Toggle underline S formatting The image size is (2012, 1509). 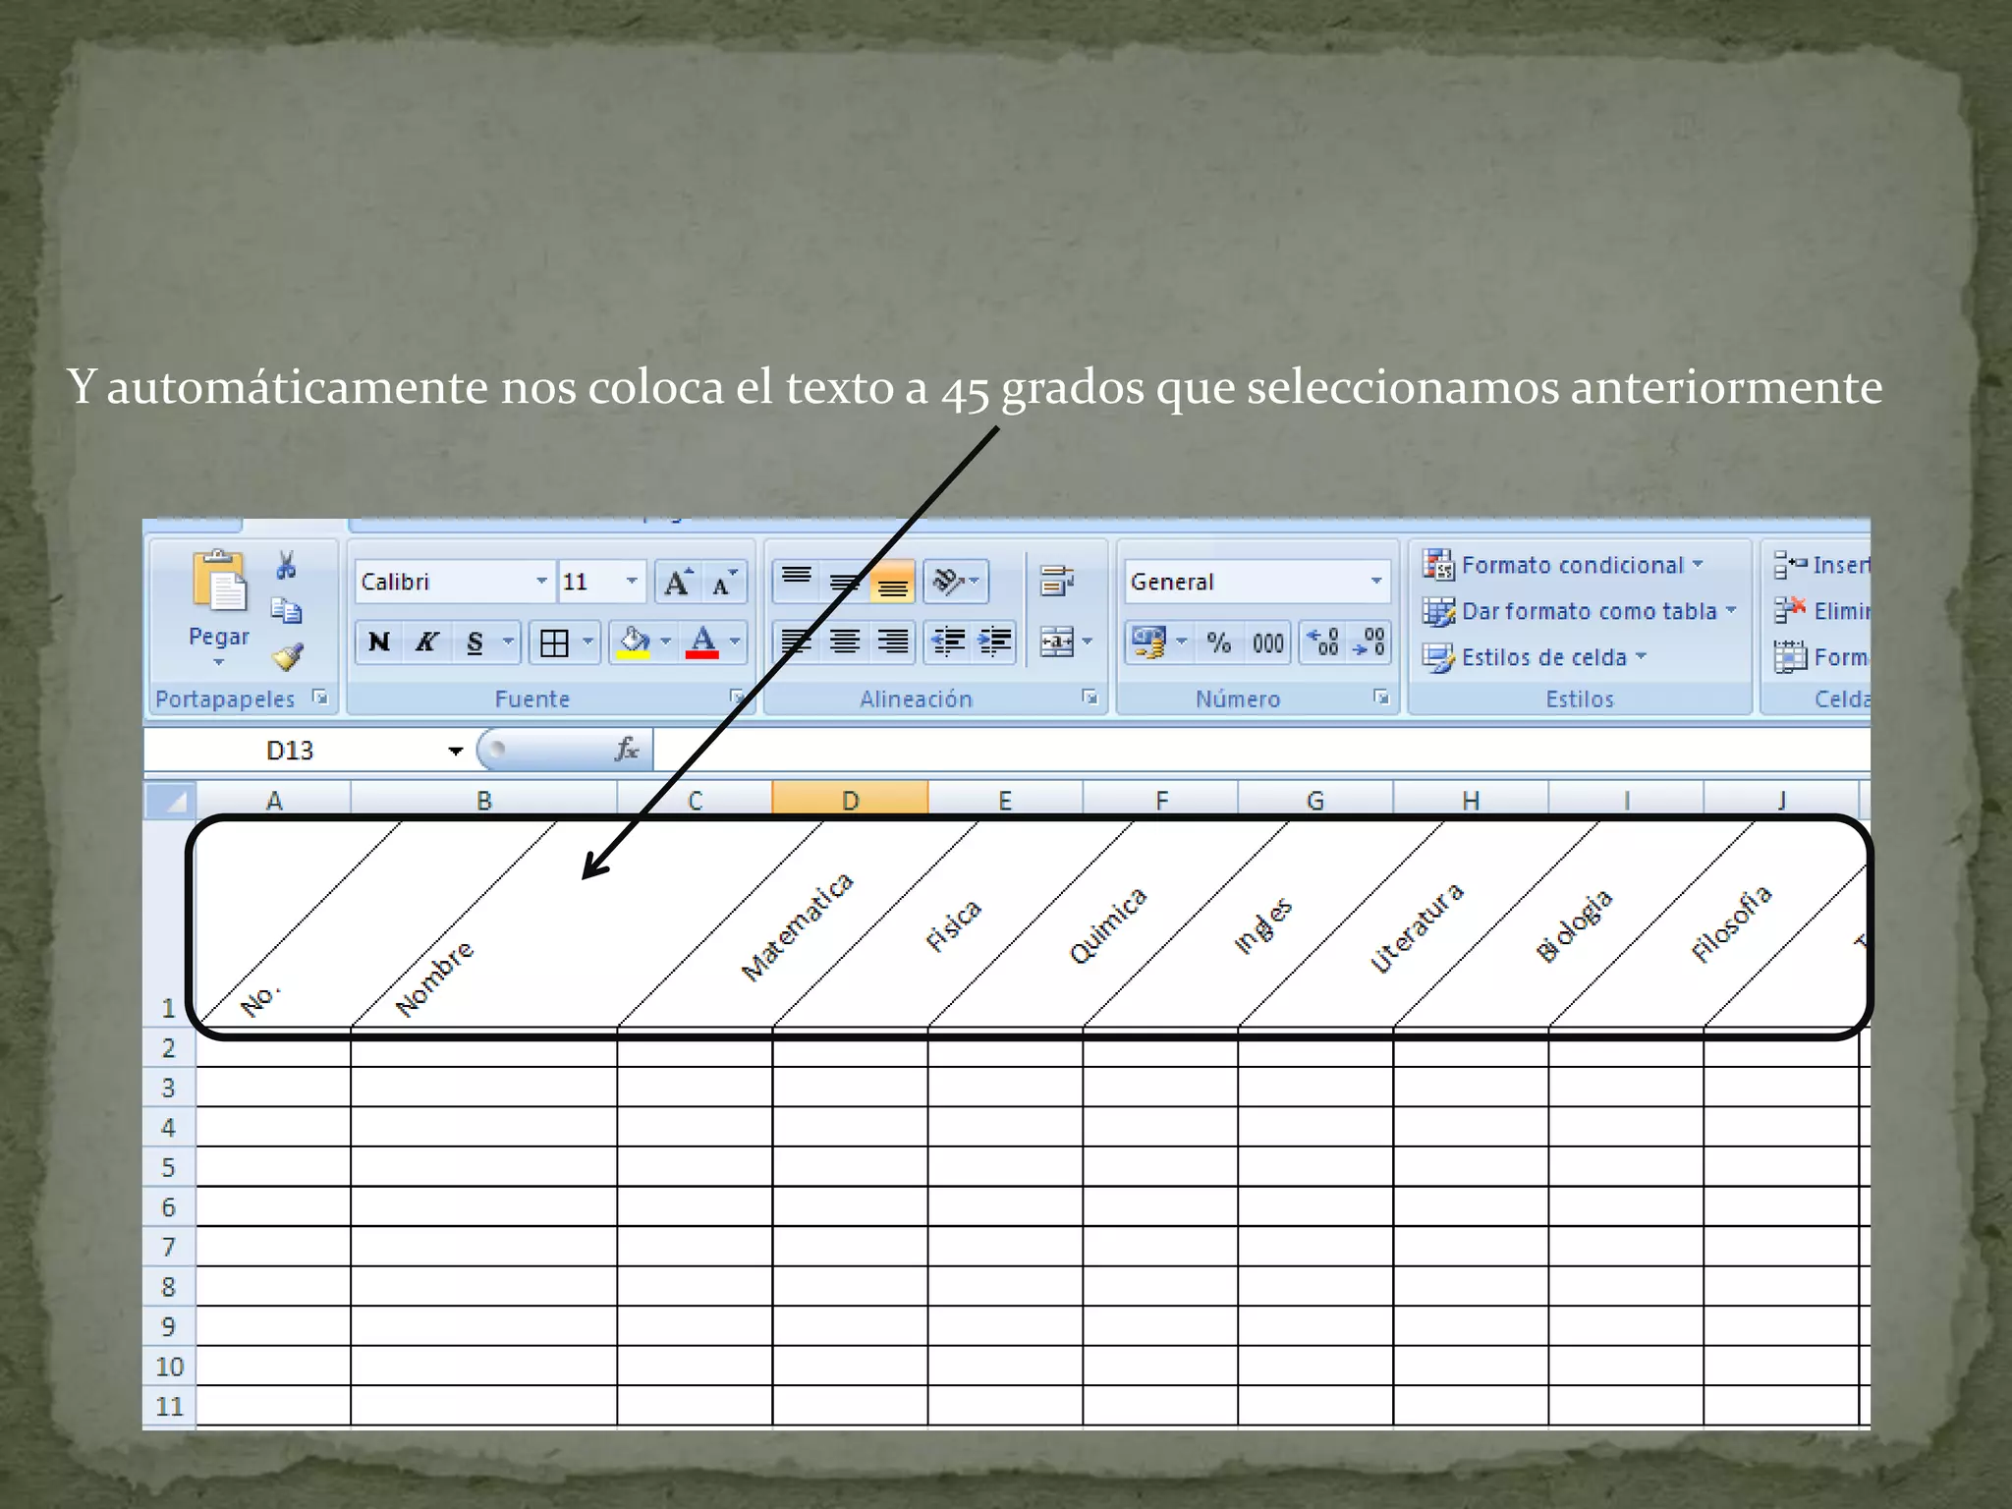click(475, 643)
